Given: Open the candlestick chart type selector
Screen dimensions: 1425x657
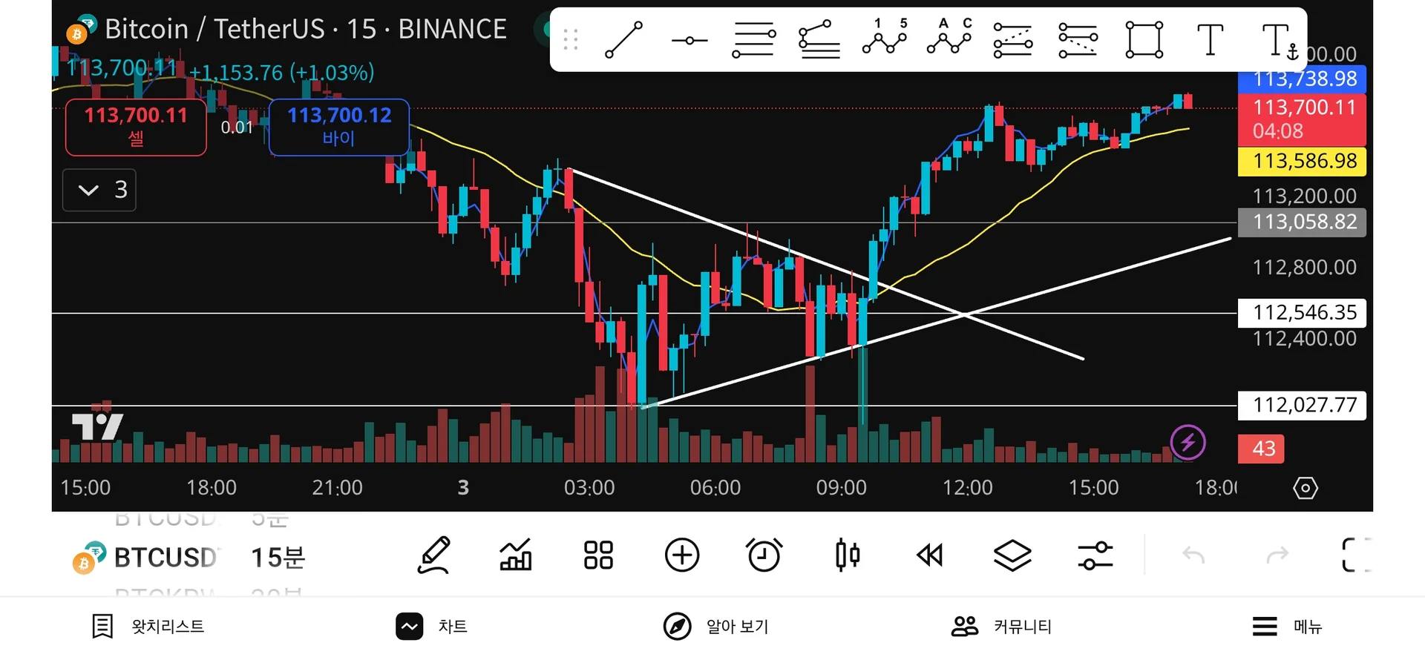Looking at the screenshot, I should click(847, 555).
